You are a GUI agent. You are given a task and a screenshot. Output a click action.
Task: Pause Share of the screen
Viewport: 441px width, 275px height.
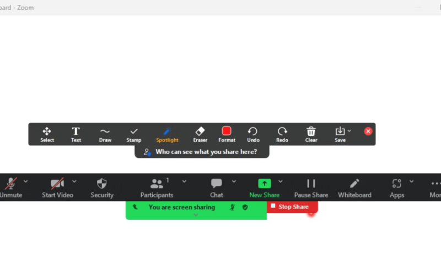tap(311, 188)
